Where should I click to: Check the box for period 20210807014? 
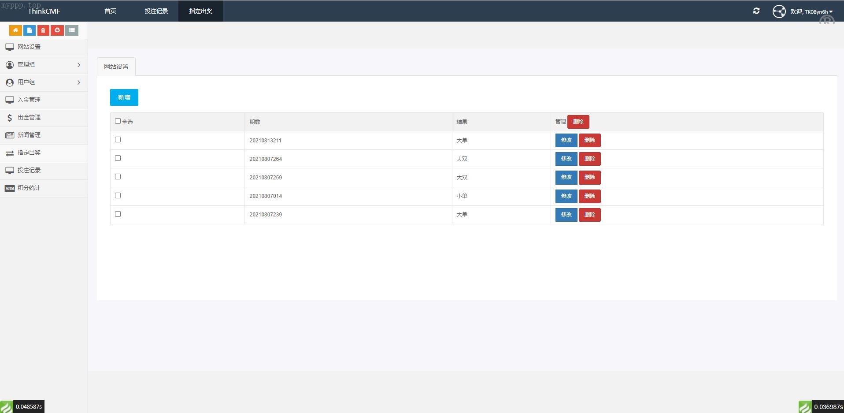[118, 196]
